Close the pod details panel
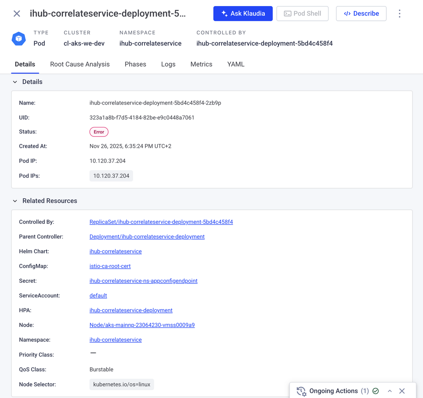Screen dimensions: 423x398 point(17,14)
